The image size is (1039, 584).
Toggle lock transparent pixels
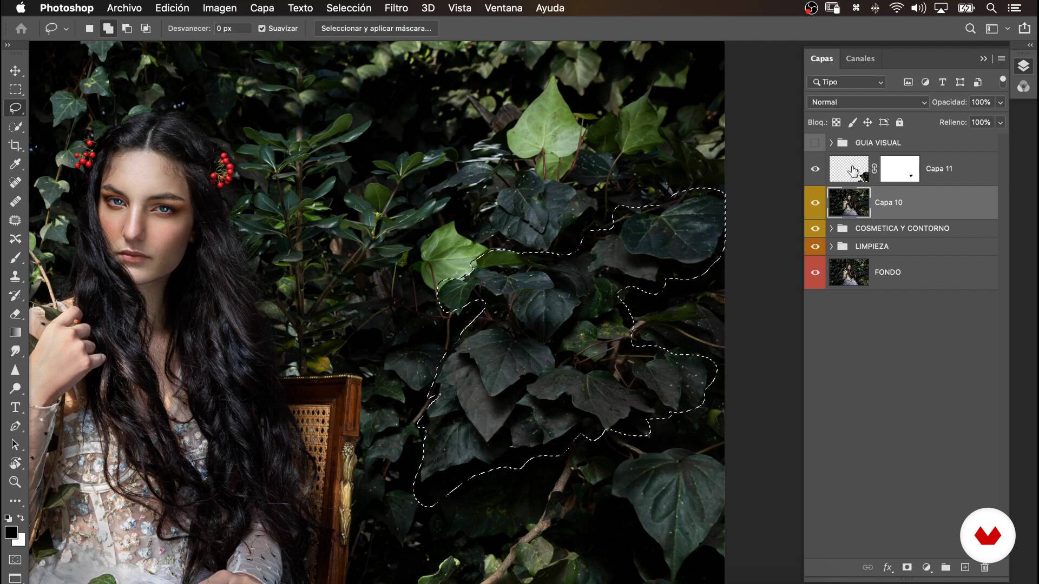point(837,123)
